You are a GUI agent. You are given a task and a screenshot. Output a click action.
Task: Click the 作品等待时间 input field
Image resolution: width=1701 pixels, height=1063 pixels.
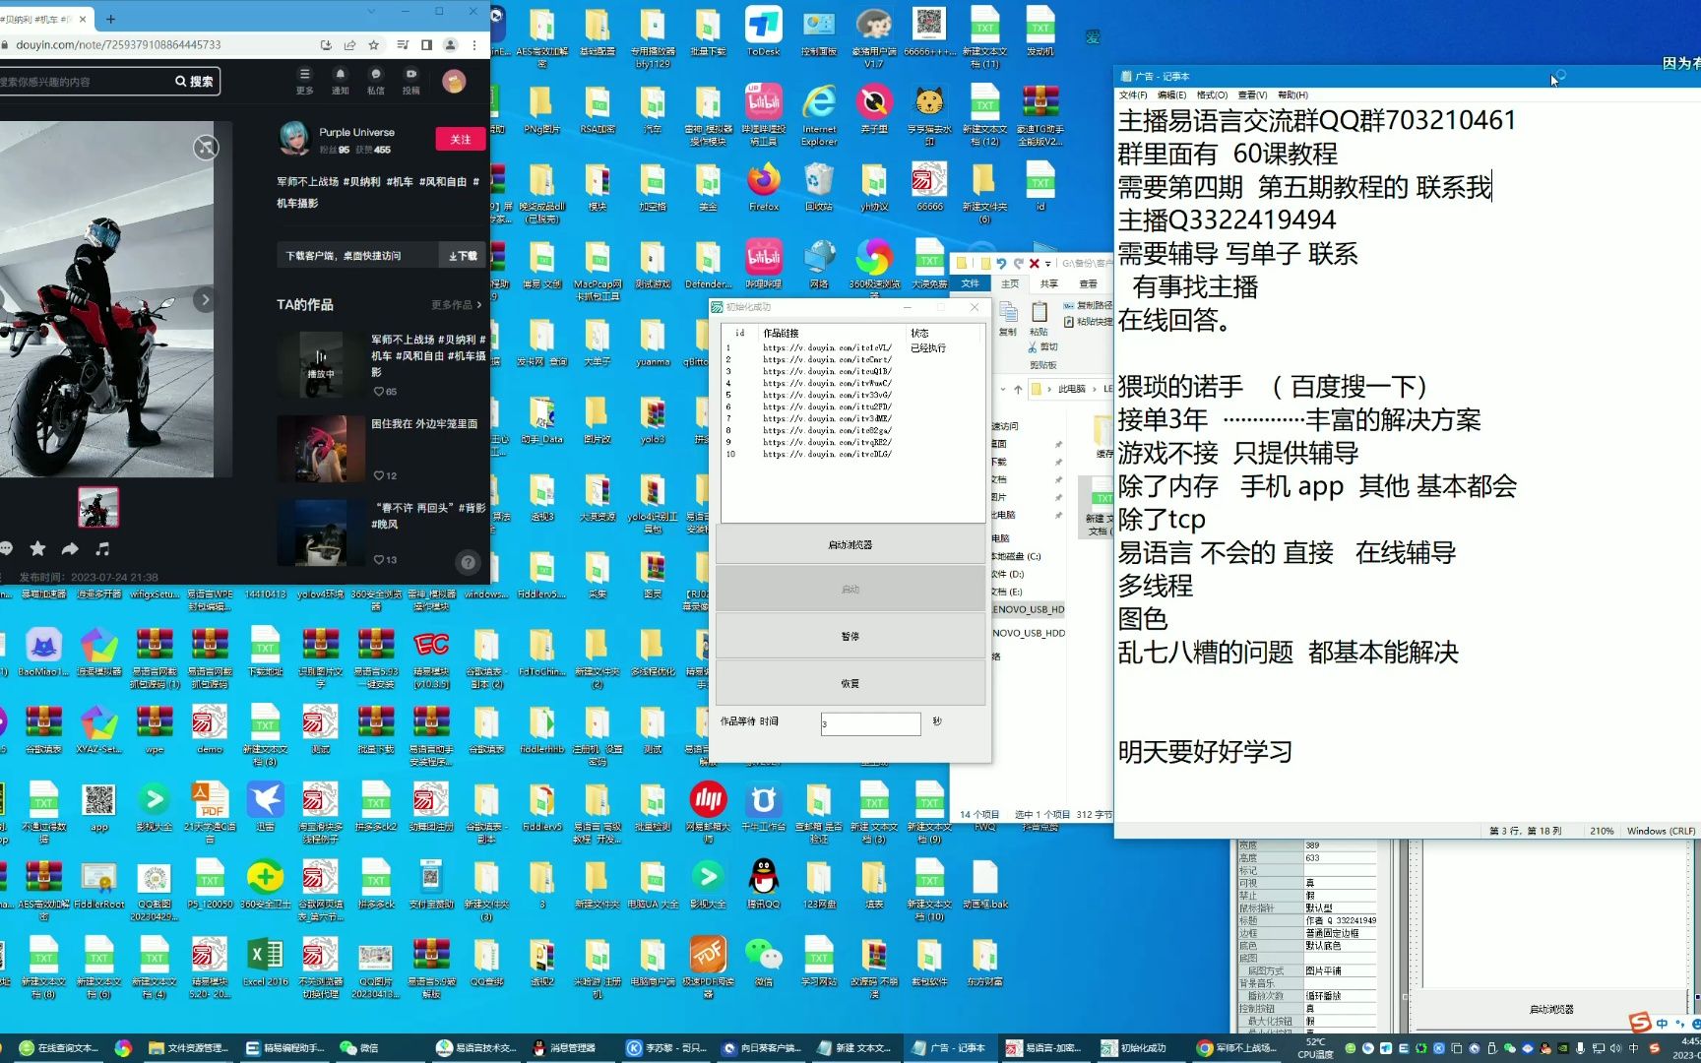871,723
